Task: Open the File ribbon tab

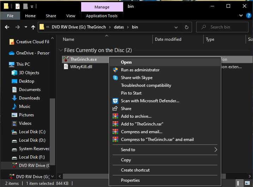Action: [10, 16]
